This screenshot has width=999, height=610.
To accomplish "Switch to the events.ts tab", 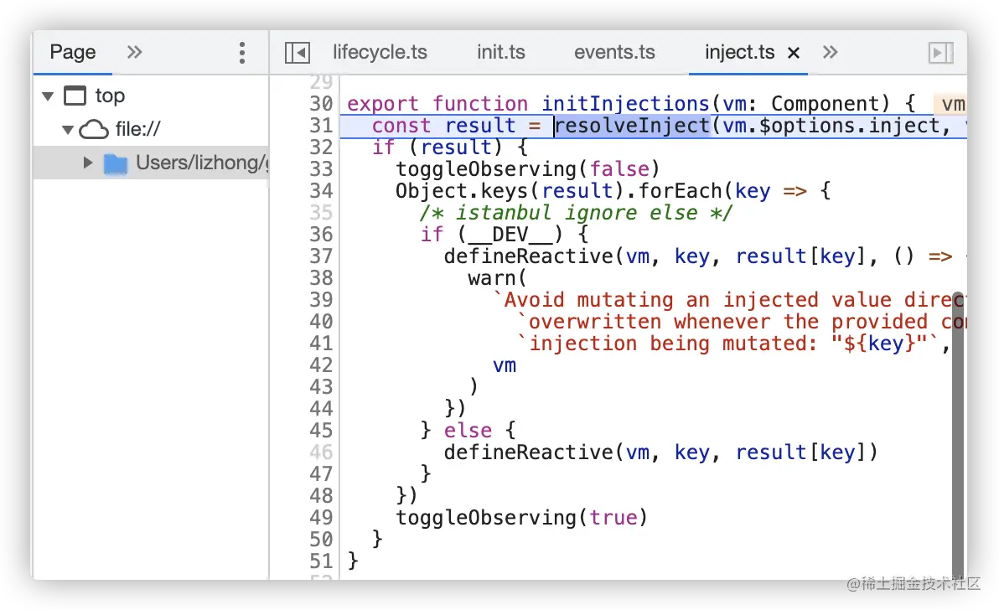I will (614, 52).
